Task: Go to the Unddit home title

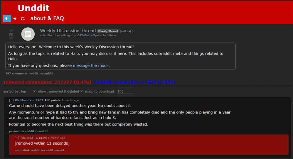Action: pos(34,8)
